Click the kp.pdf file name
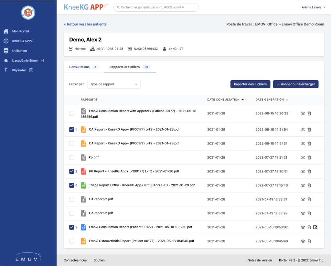Screen dimensions: 331x266 pos(94,157)
